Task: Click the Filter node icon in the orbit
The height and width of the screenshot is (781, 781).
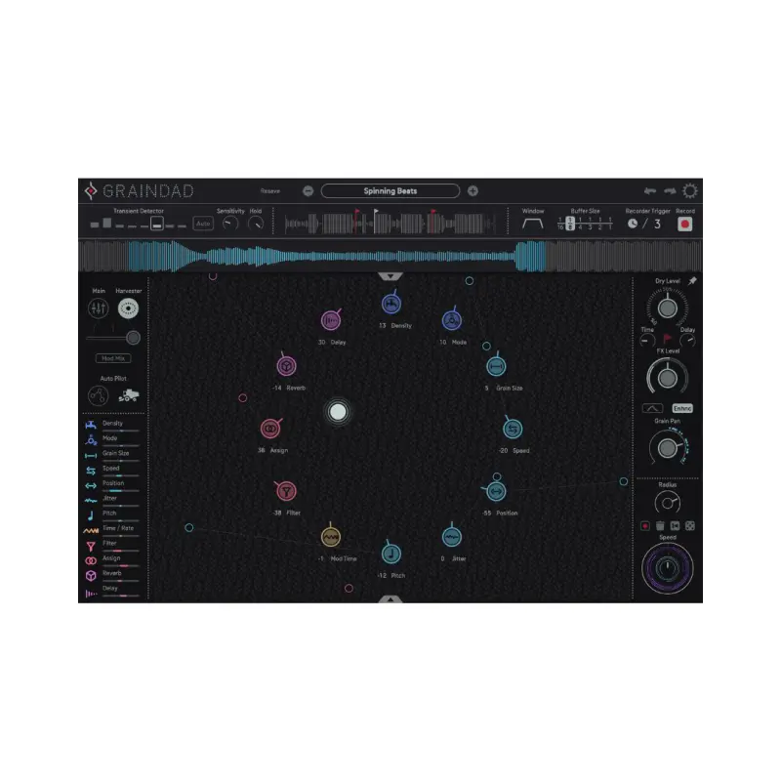Action: (286, 491)
